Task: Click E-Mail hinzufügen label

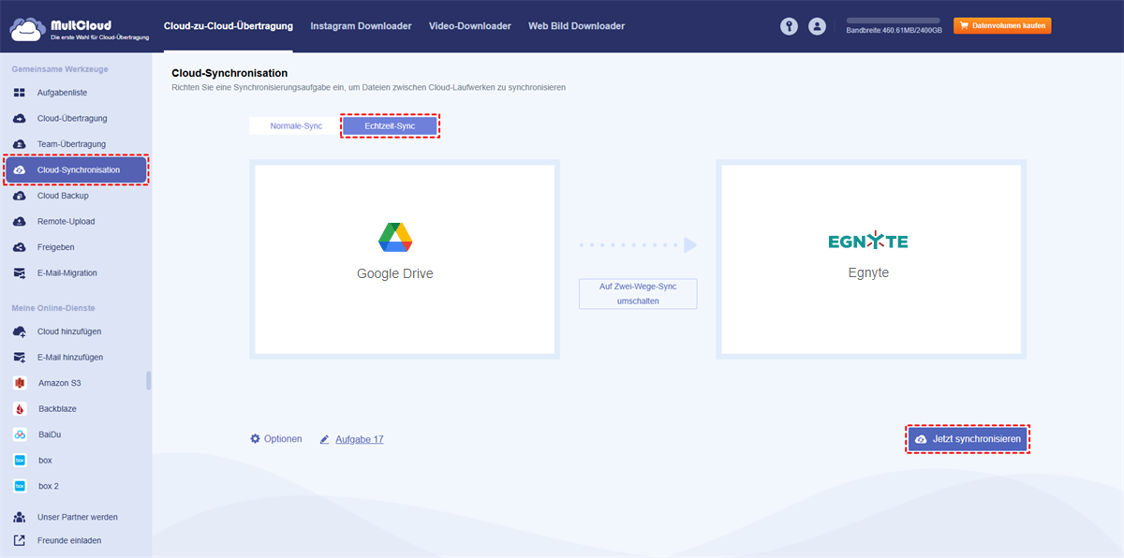Action: [x=70, y=358]
